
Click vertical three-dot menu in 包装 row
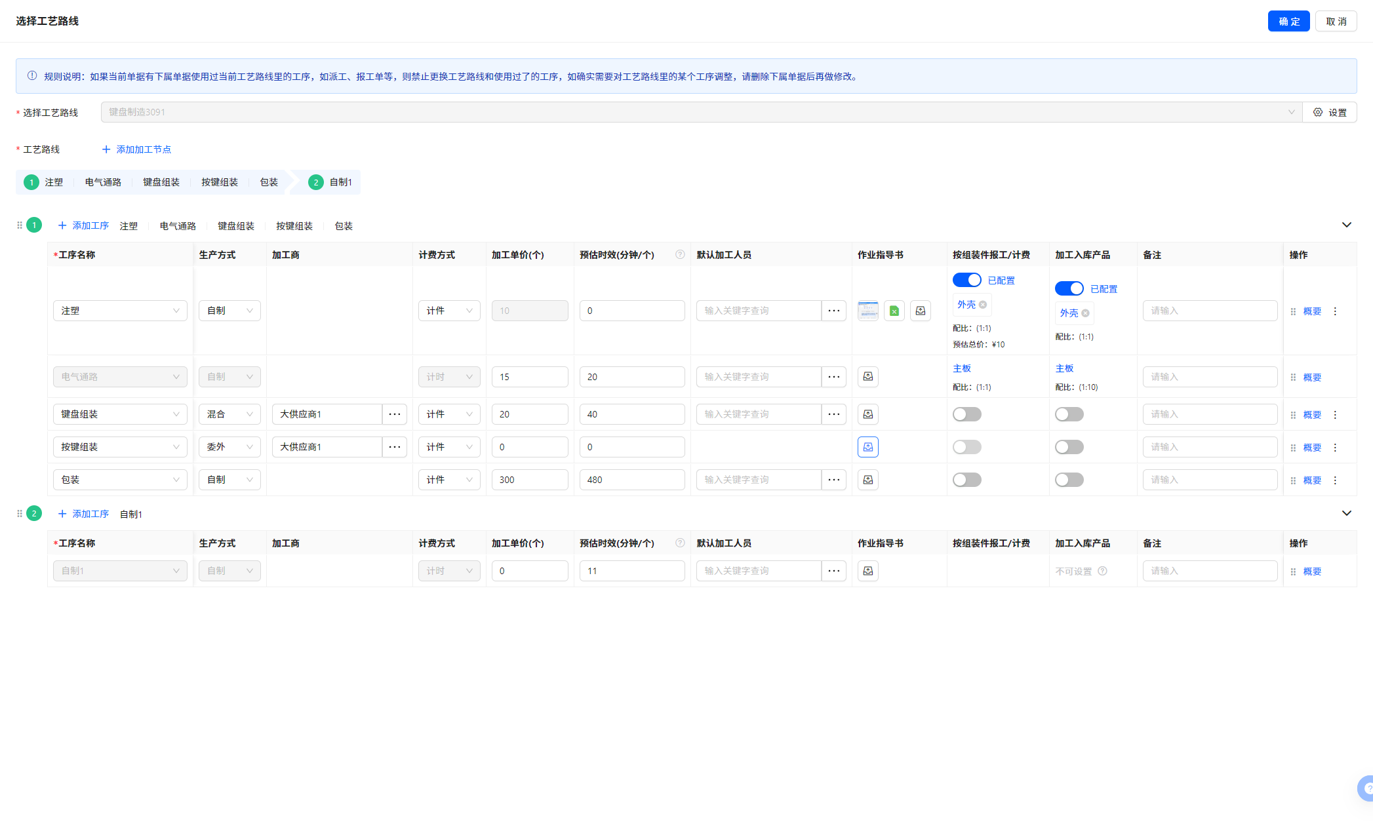pyautogui.click(x=1335, y=480)
